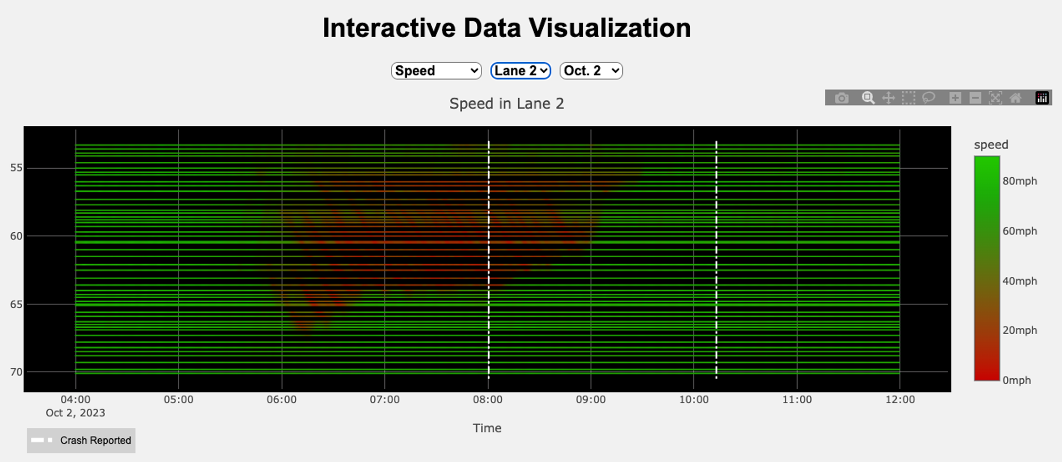
Task: Click the crash marker line after 10:00
Action: click(x=716, y=259)
